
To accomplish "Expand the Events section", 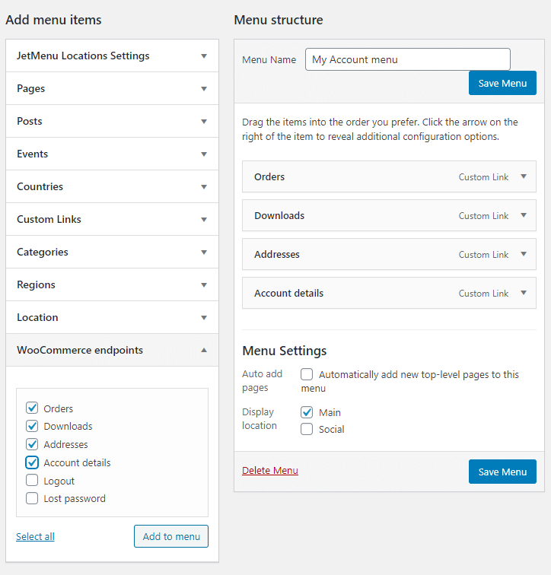I will coord(112,154).
